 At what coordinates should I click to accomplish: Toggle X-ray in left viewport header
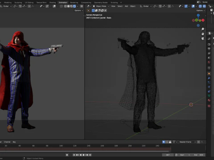tap(62, 6)
